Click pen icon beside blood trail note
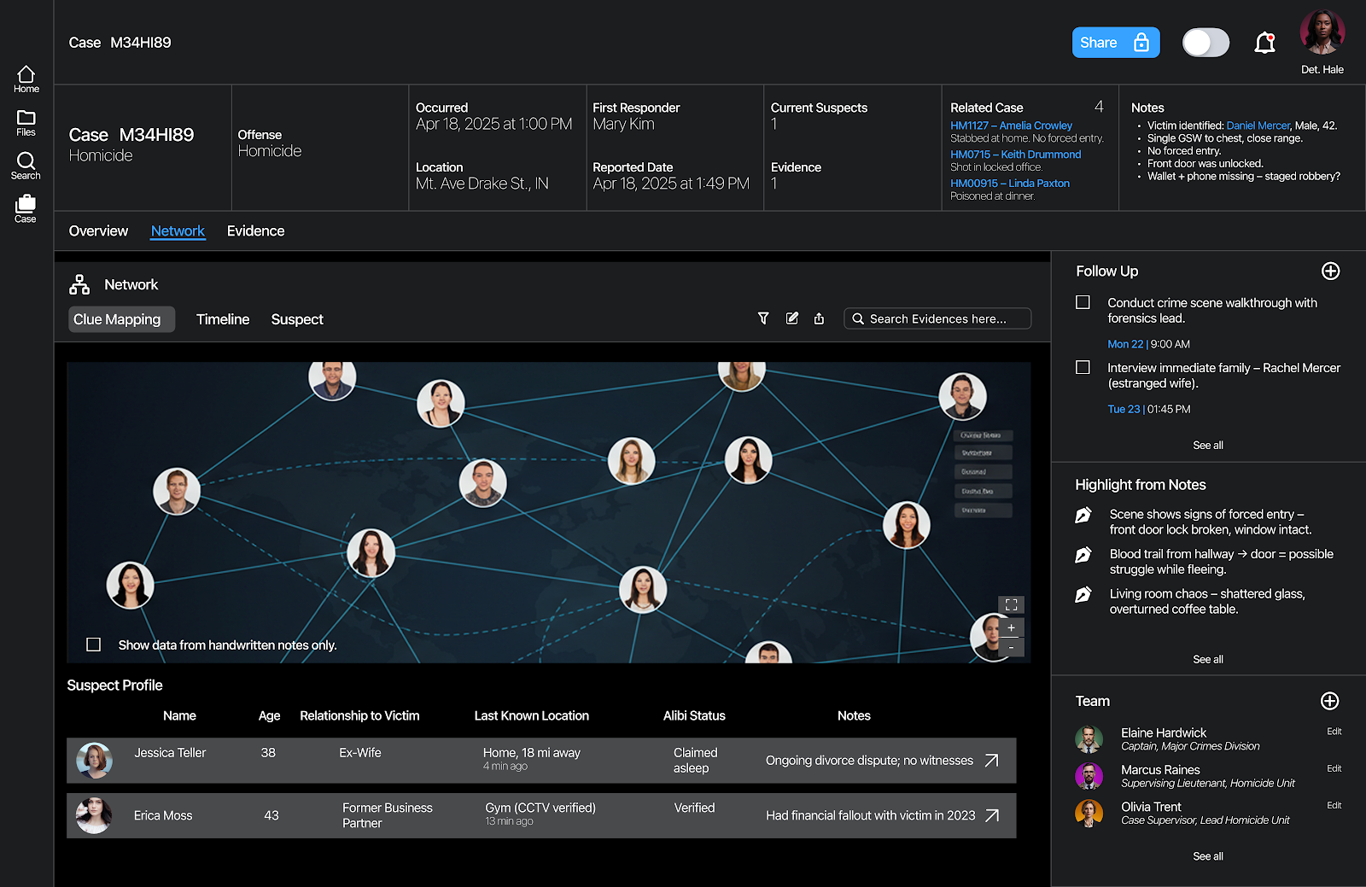1366x887 pixels. [x=1083, y=555]
